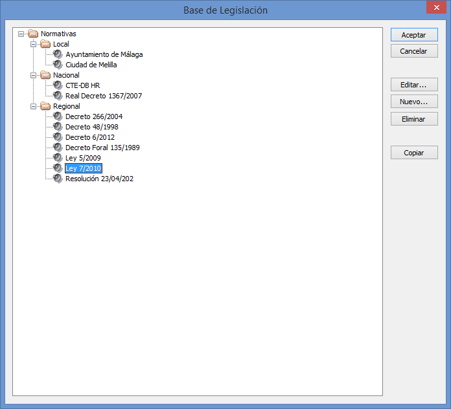Click the Local folder icon
This screenshot has width=451, height=409.
point(45,44)
